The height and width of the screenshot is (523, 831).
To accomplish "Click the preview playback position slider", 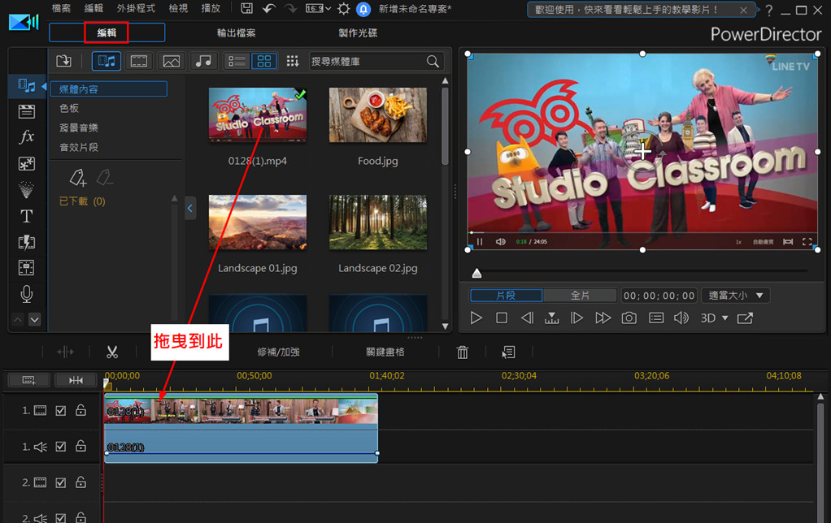I will [476, 274].
